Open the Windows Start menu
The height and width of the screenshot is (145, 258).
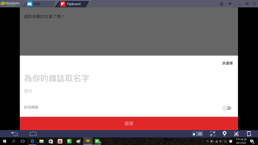tap(5, 141)
